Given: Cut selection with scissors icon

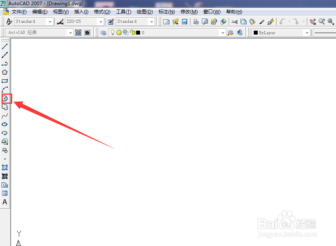Looking at the screenshot, I should (234, 21).
